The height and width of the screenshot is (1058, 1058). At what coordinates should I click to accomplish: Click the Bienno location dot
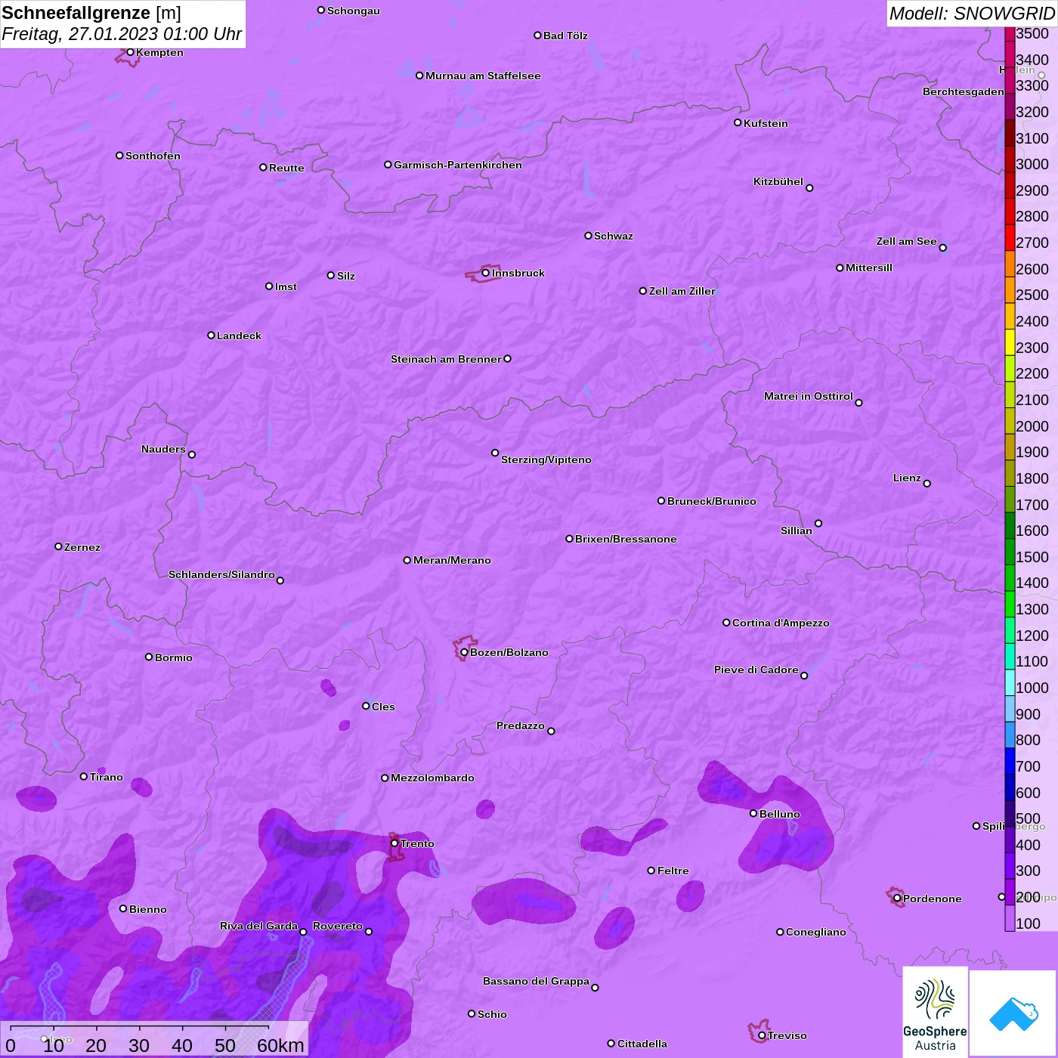[x=123, y=908]
